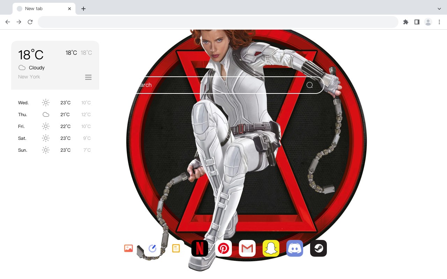Click the large 18°C current temperature
This screenshot has height=279, width=447.
31,55
